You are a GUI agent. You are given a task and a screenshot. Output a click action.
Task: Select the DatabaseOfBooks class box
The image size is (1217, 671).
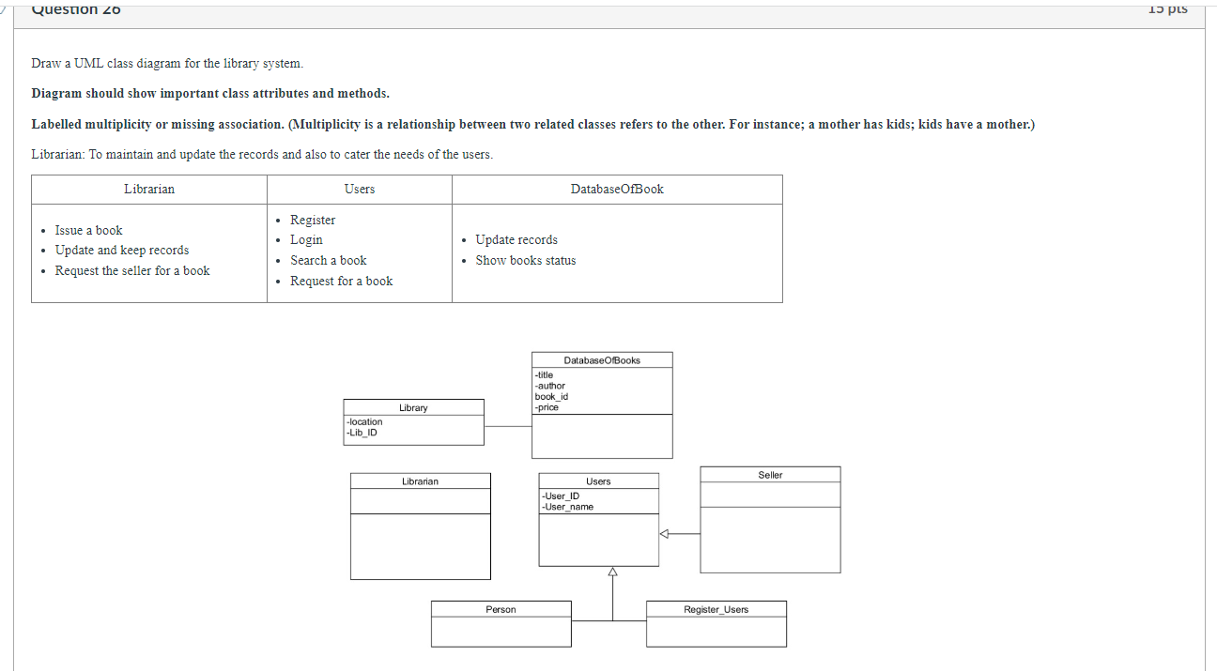[602, 404]
